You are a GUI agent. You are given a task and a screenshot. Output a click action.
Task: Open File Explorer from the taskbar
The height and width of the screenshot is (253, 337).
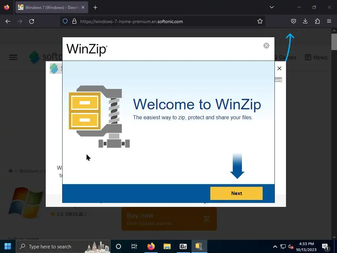coord(167,246)
